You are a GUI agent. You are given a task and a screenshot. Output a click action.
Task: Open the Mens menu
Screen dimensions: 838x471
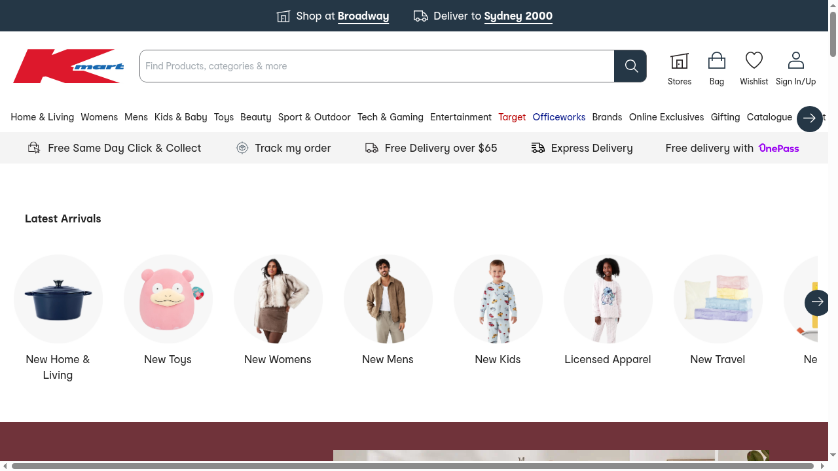[136, 117]
